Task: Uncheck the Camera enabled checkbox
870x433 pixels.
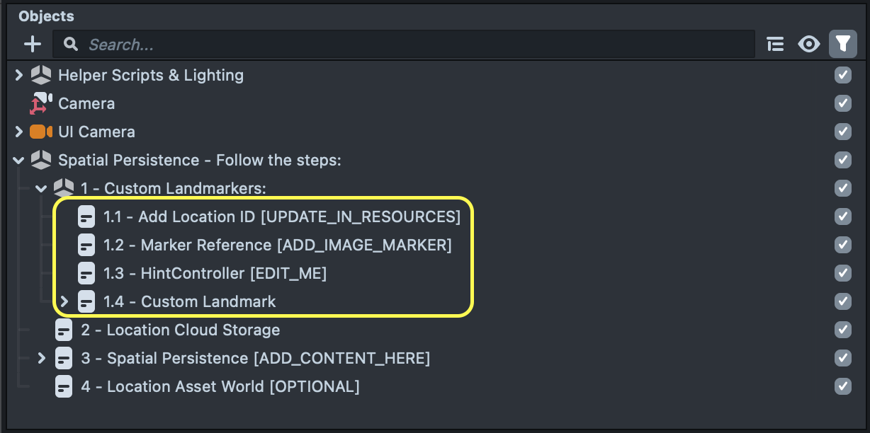Action: 842,104
